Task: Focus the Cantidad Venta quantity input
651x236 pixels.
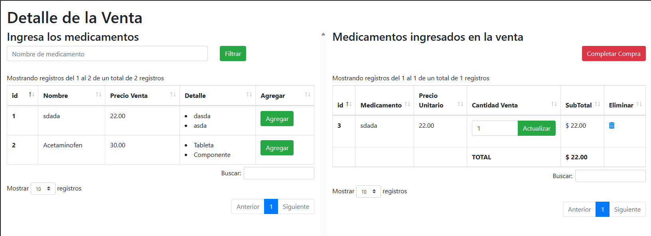Action: (x=495, y=128)
